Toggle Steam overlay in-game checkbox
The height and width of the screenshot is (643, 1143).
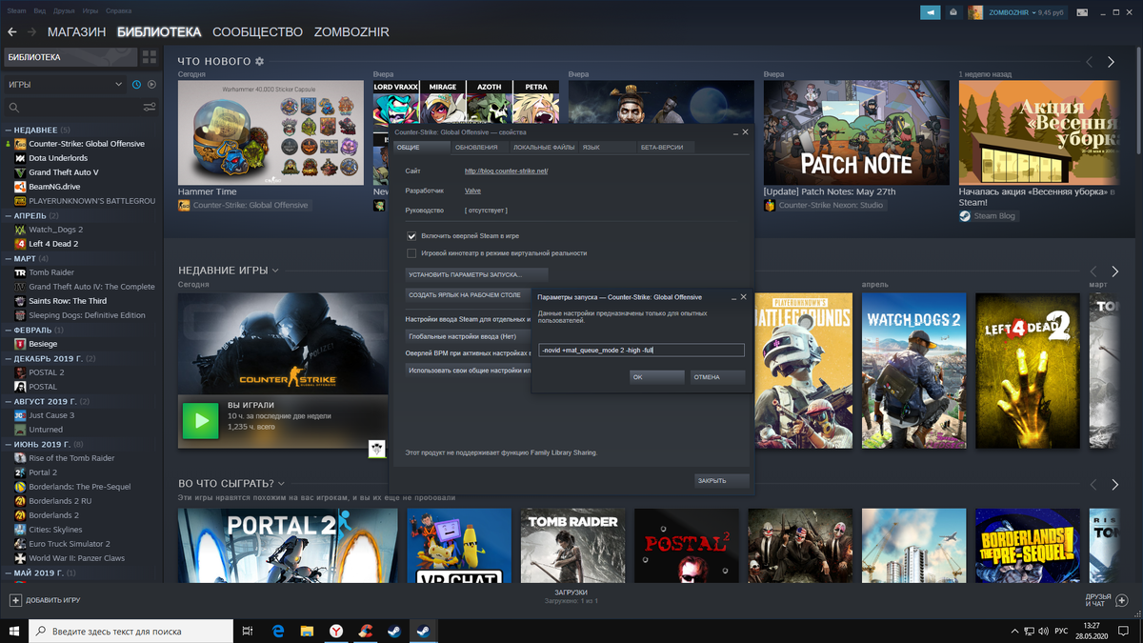pyautogui.click(x=411, y=235)
